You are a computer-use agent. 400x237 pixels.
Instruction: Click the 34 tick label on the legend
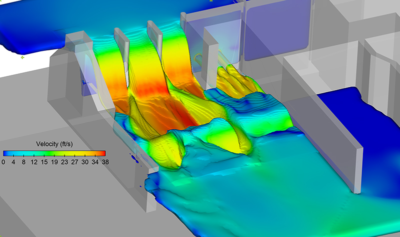coord(95,162)
